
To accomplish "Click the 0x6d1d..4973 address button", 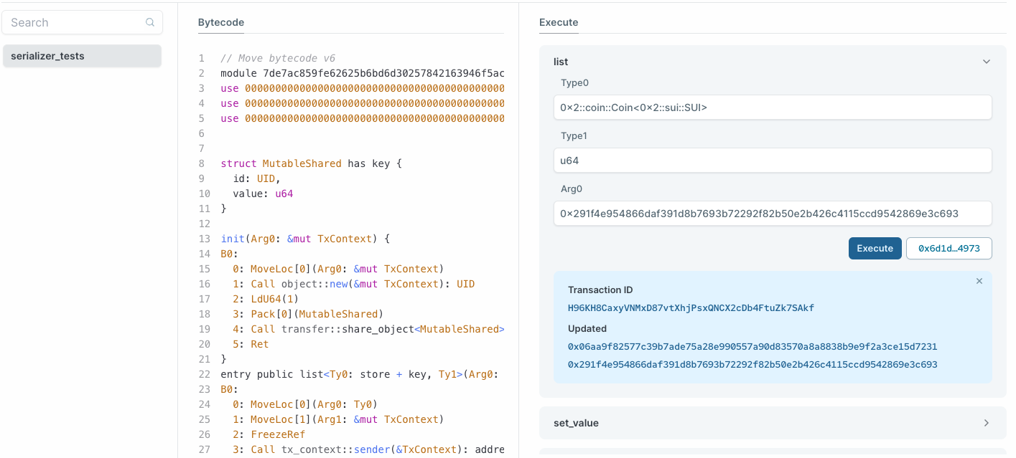I will pos(949,248).
